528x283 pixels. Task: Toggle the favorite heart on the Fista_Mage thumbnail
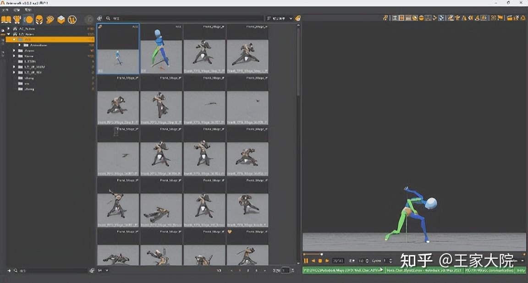coord(230,231)
